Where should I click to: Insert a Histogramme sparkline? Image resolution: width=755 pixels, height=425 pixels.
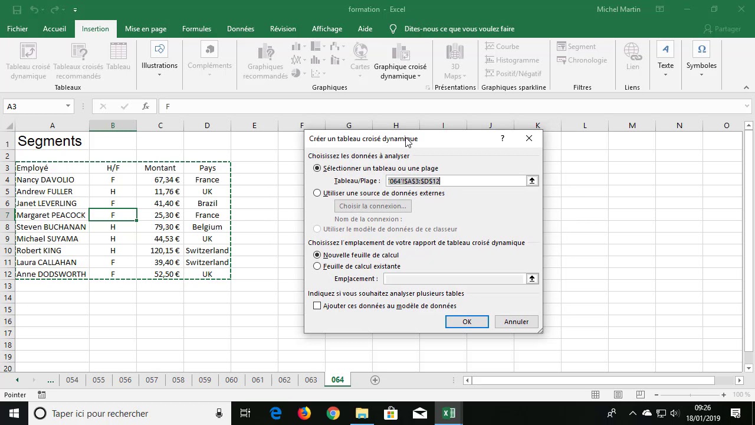(512, 60)
